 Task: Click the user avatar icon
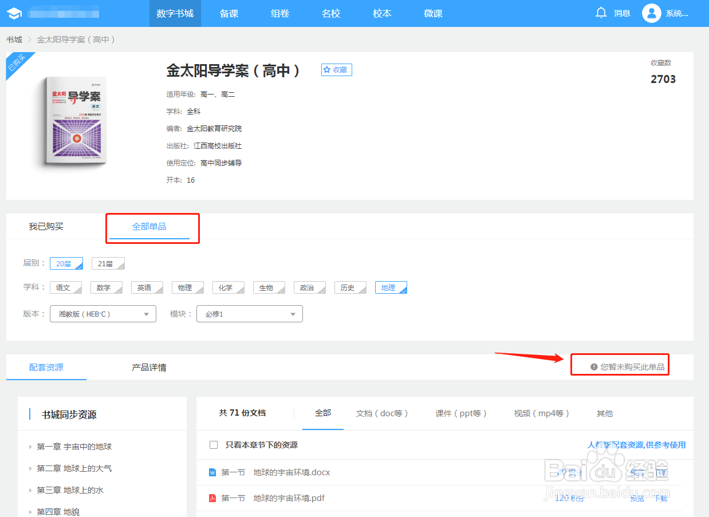click(x=651, y=13)
